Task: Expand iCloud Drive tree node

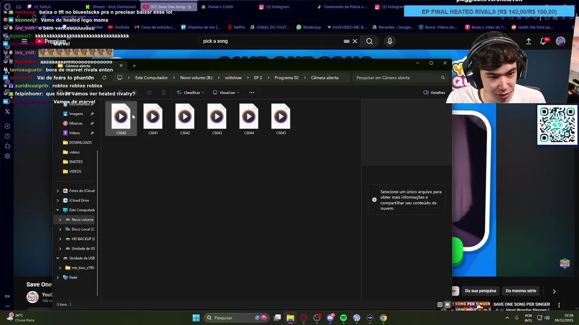Action: pos(57,200)
